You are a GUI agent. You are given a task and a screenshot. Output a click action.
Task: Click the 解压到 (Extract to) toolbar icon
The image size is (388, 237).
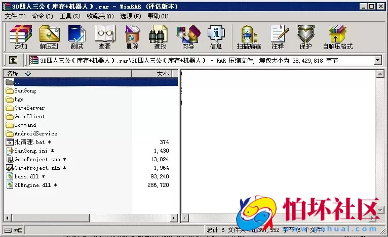pos(49,37)
